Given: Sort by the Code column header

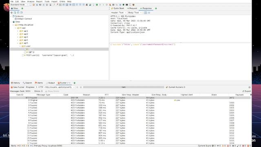Looking at the screenshot, I should pyautogui.click(x=66, y=95).
